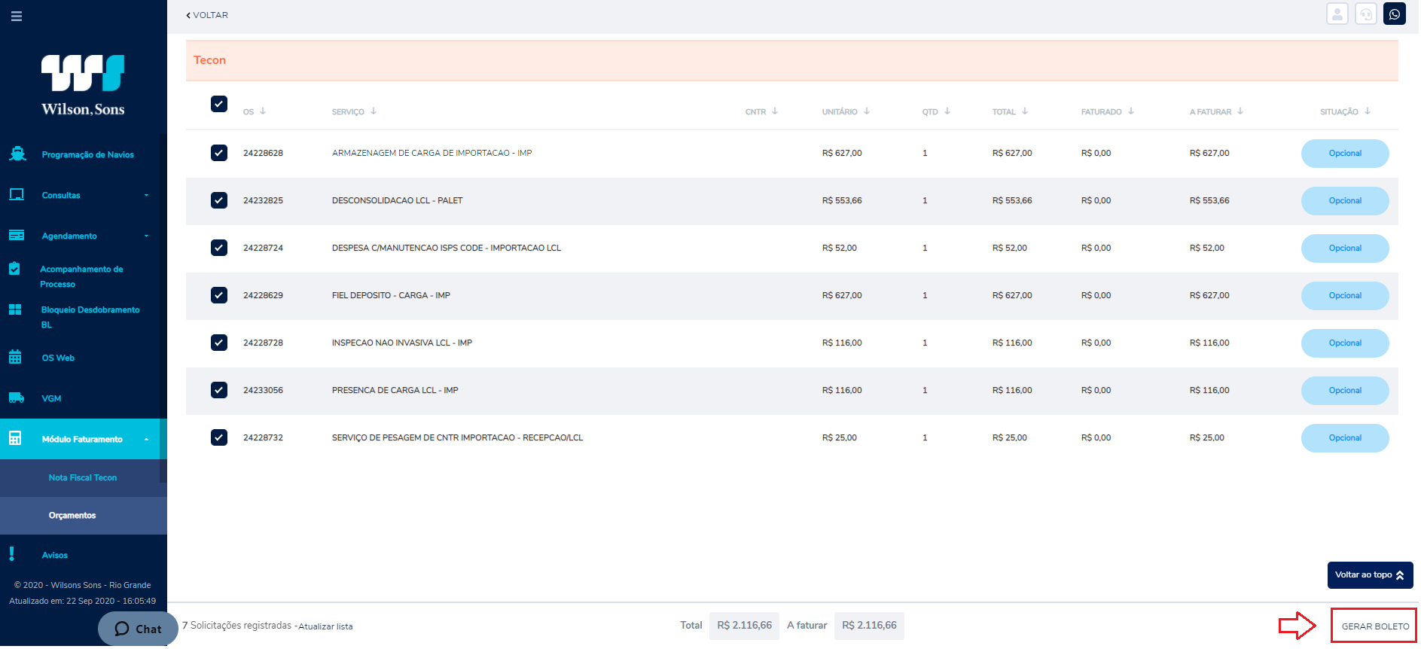Select Nota Fiscal Tecon submenu
The image size is (1421, 649).
[83, 477]
